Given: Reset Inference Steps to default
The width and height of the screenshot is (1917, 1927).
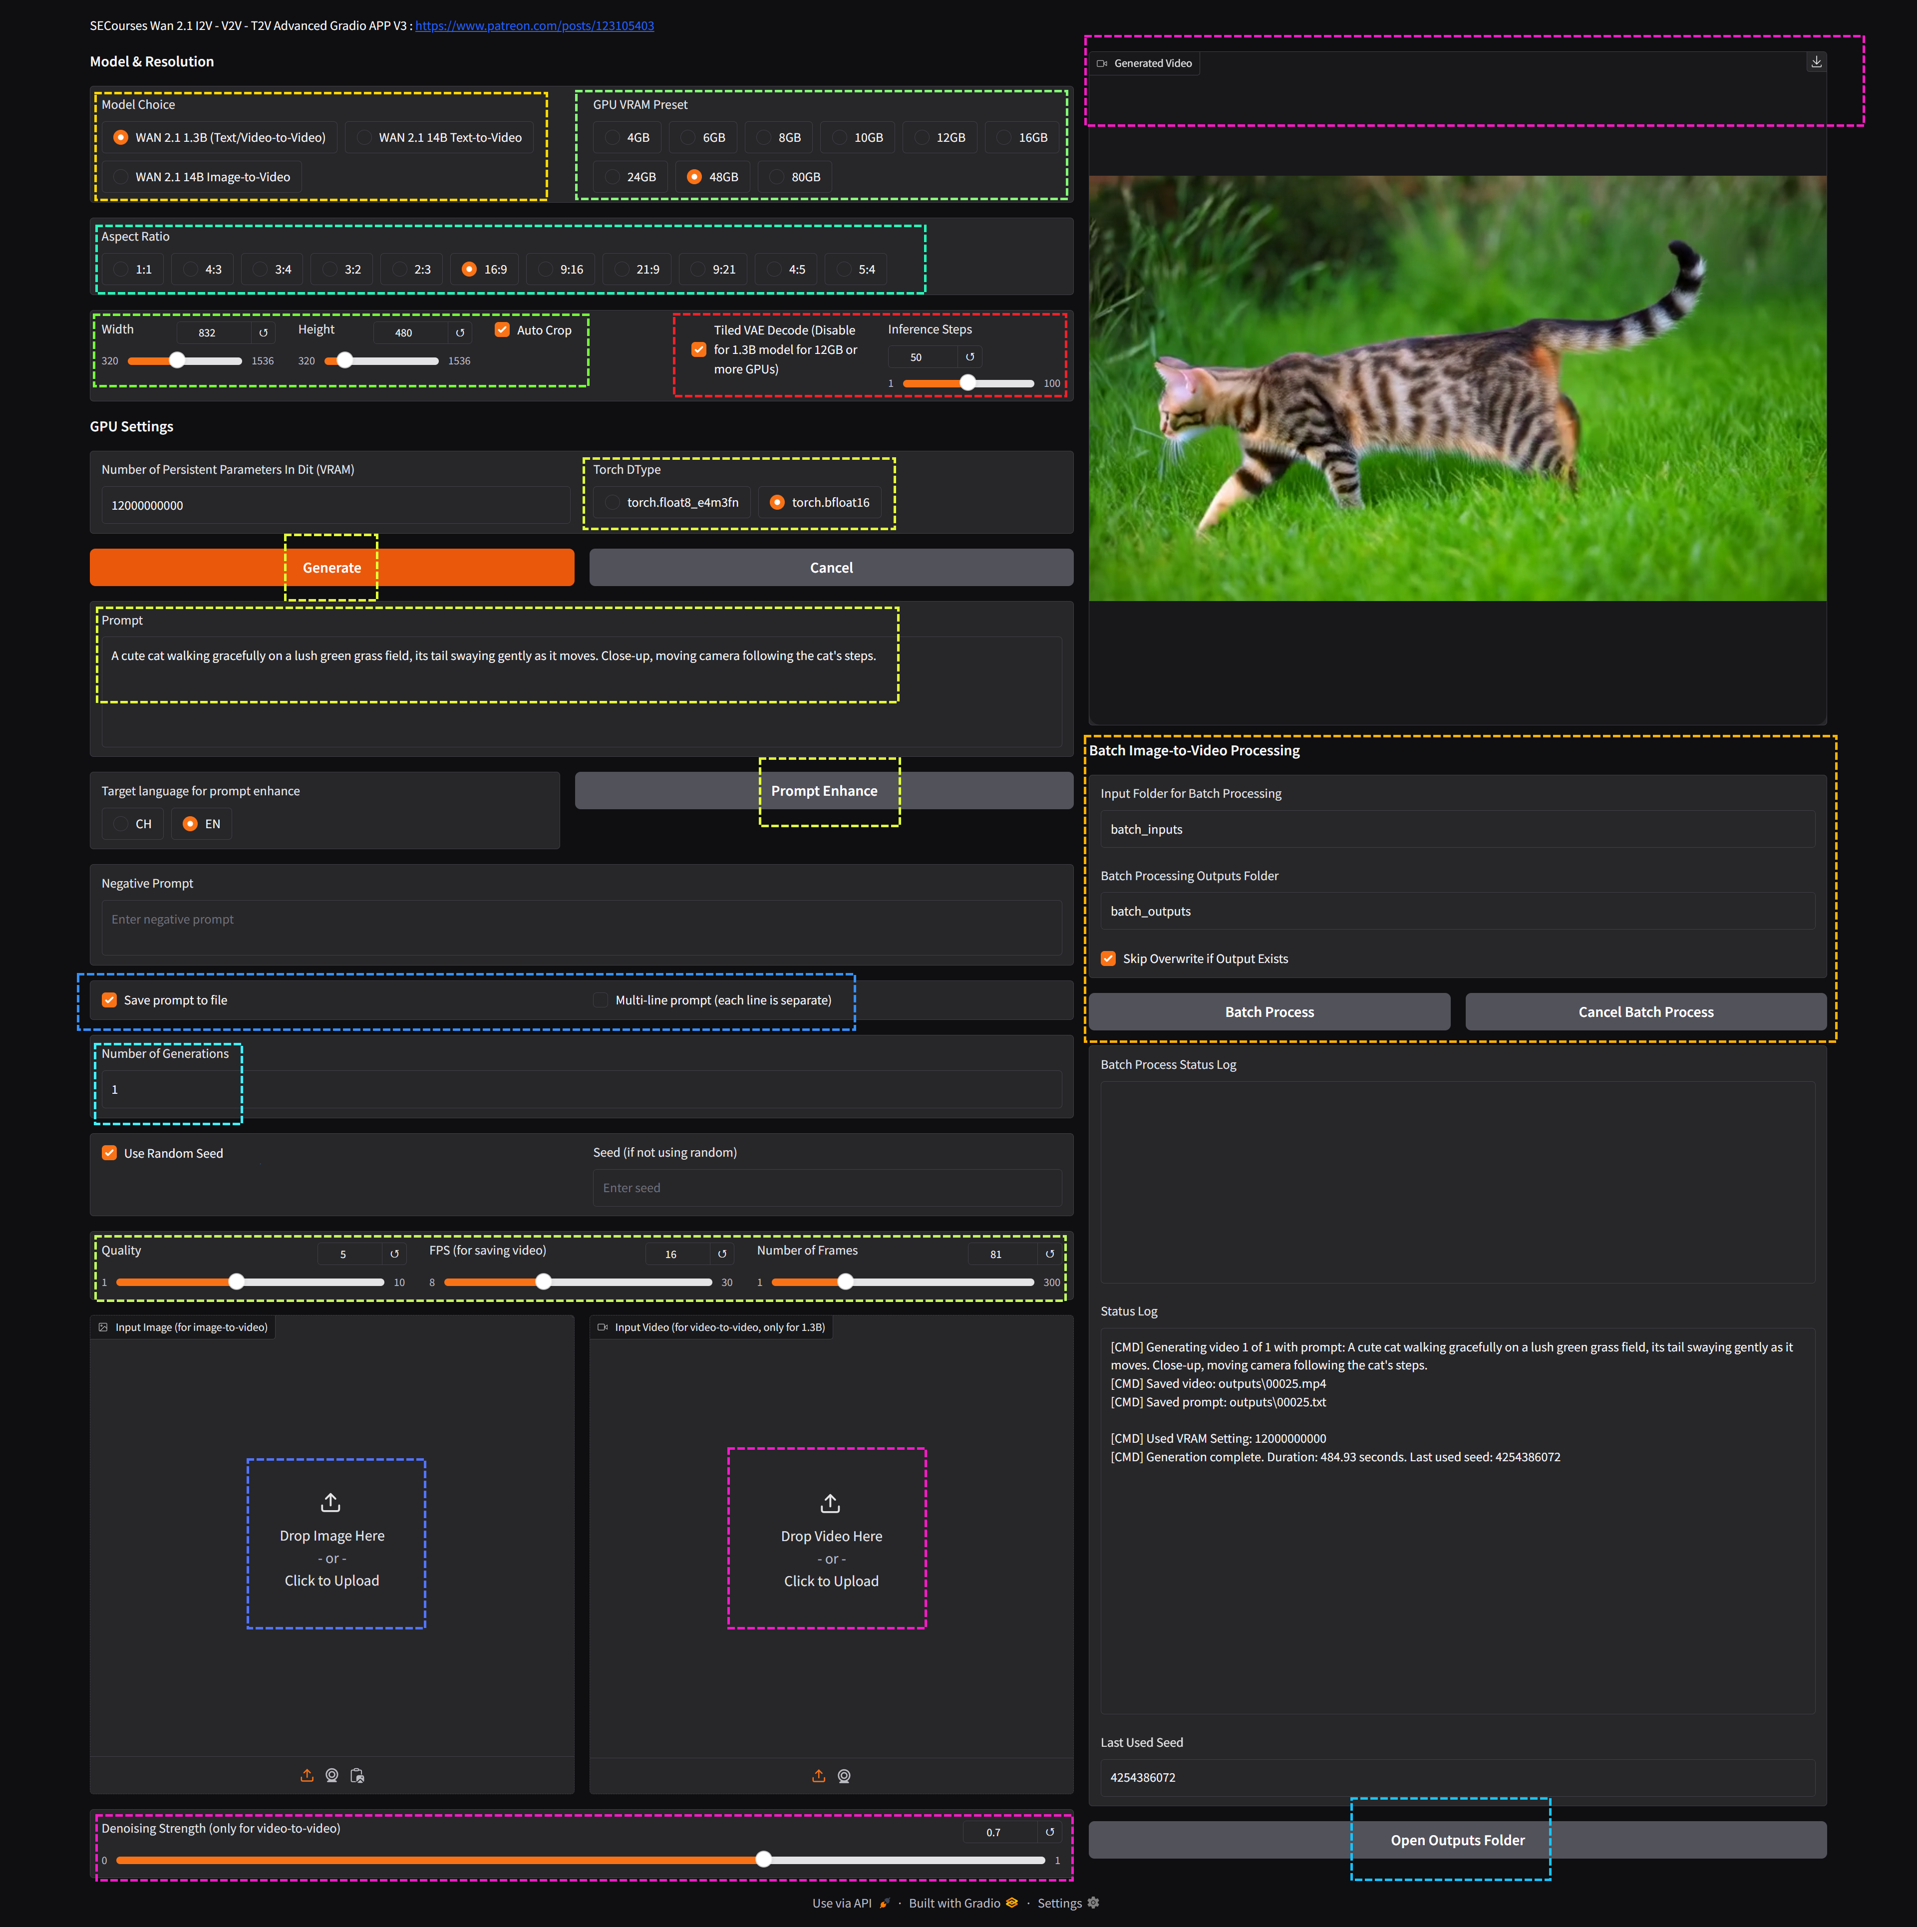Looking at the screenshot, I should pos(969,357).
